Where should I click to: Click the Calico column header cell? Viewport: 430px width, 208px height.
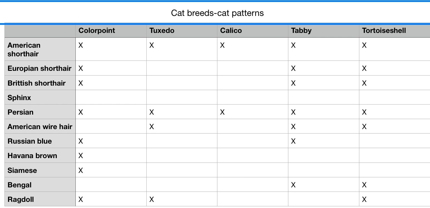231,31
